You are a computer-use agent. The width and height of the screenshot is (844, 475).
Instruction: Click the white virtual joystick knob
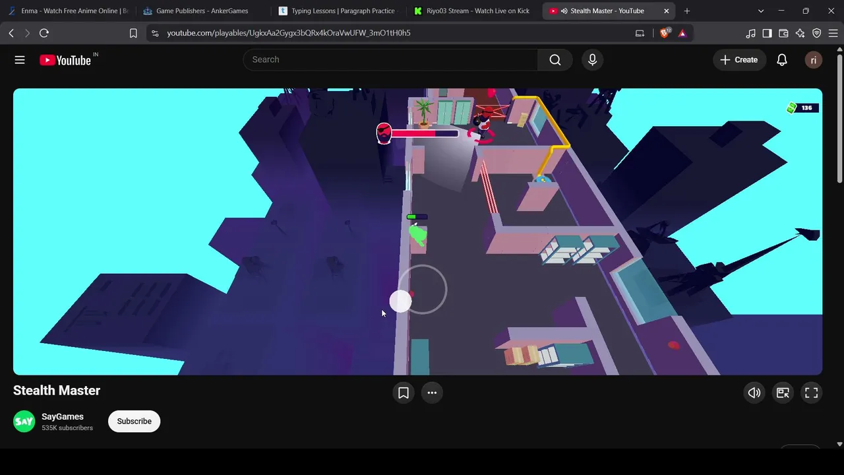(400, 301)
